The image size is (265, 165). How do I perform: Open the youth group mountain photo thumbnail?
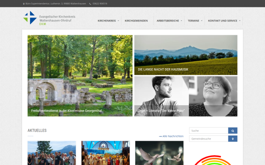tap(52, 153)
